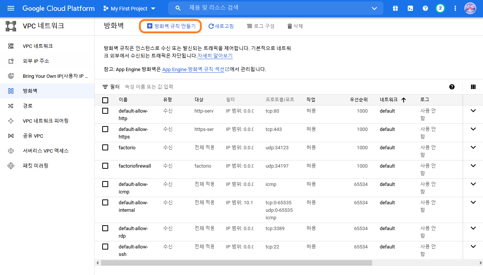Open the factoriofirewall rule name
The image size is (483, 275).
pos(135,166)
